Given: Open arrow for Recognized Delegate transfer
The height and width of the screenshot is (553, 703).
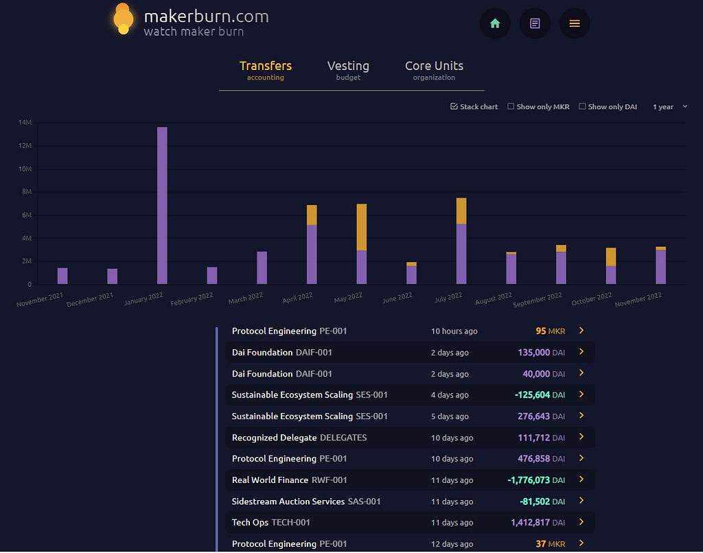Looking at the screenshot, I should click(x=581, y=437).
